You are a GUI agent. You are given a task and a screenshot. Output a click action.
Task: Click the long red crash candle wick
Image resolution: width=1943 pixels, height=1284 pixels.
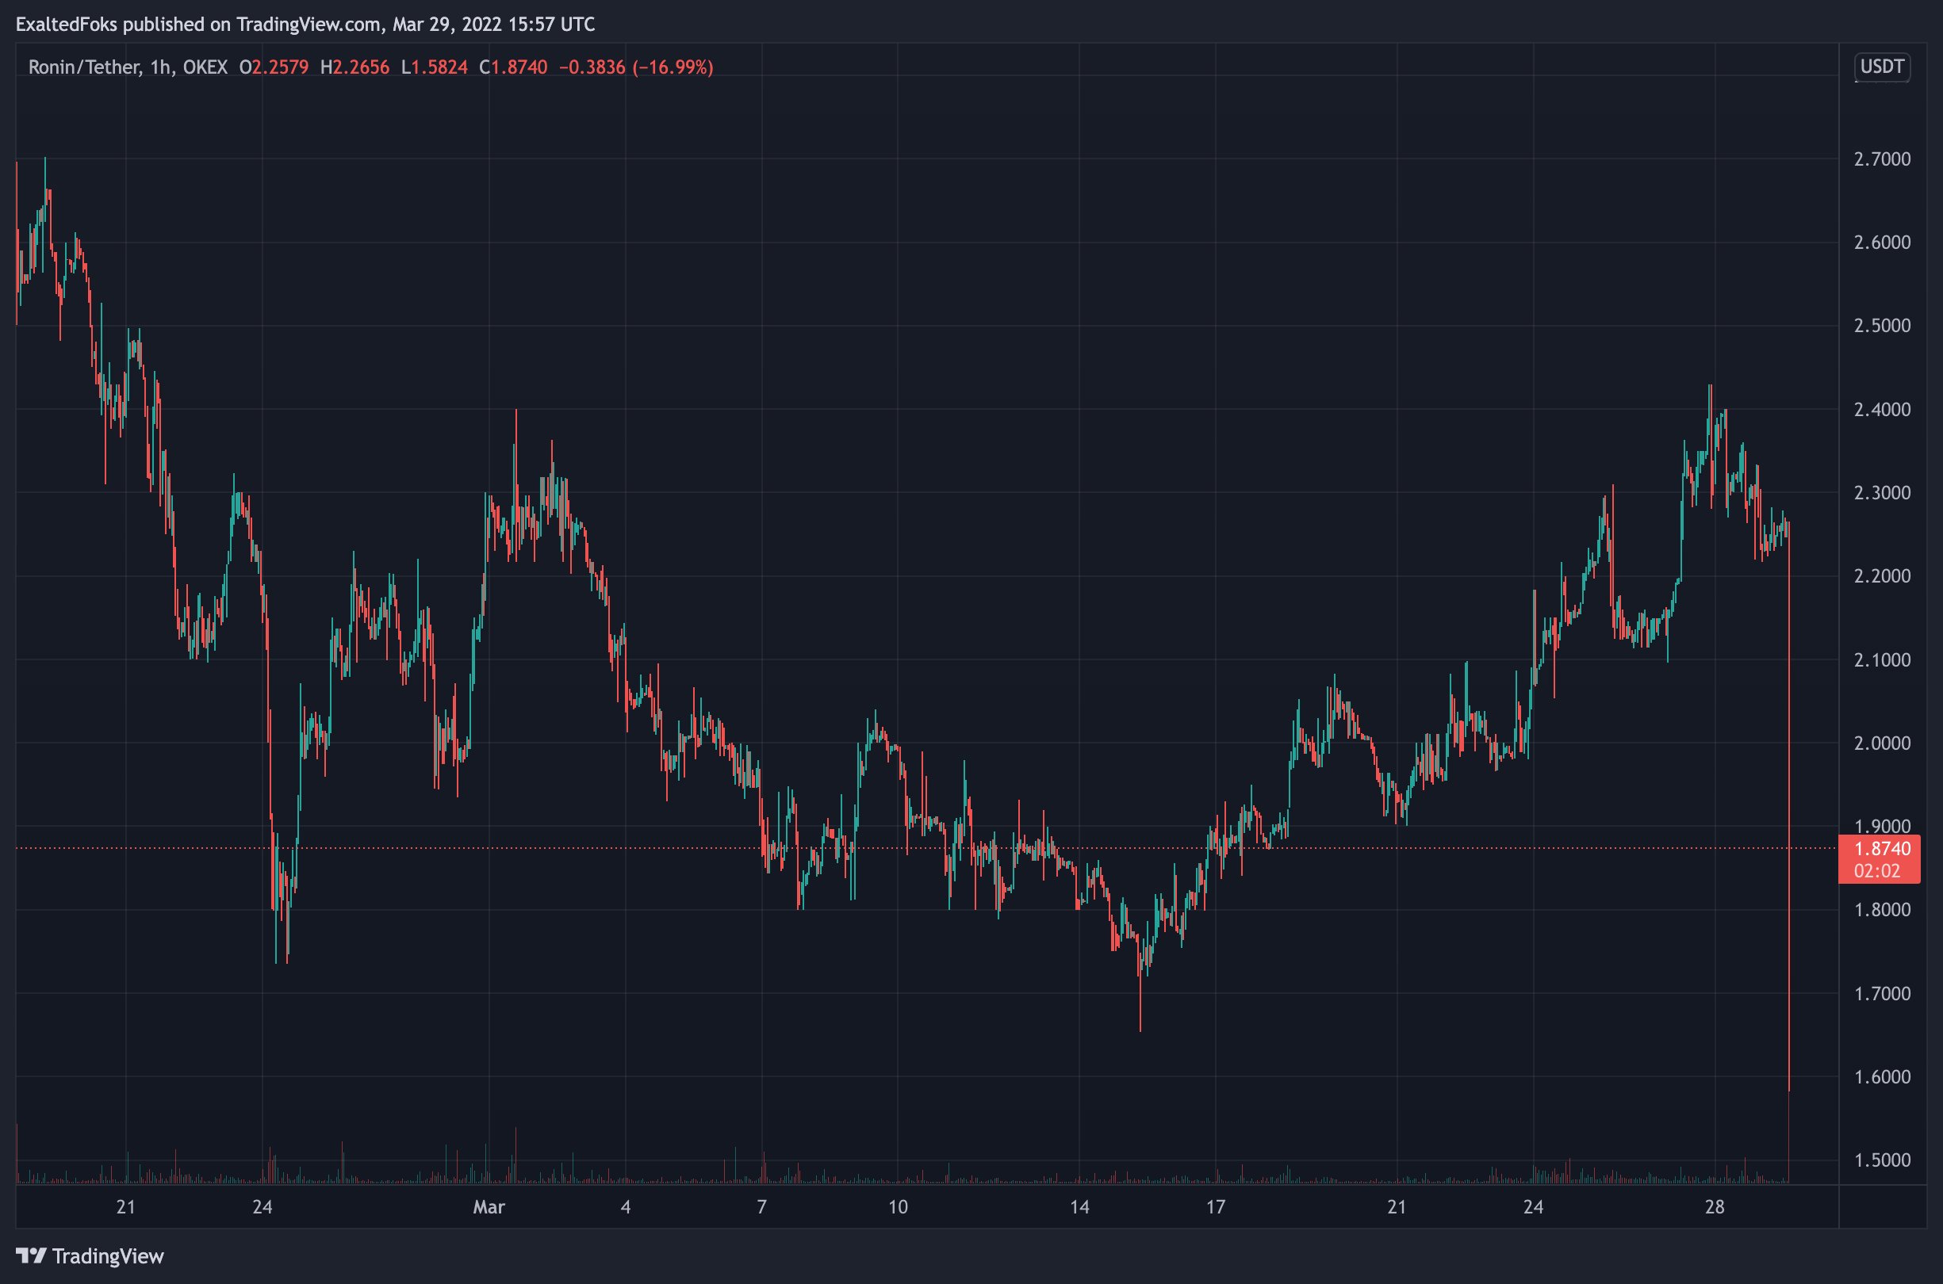[1788, 807]
